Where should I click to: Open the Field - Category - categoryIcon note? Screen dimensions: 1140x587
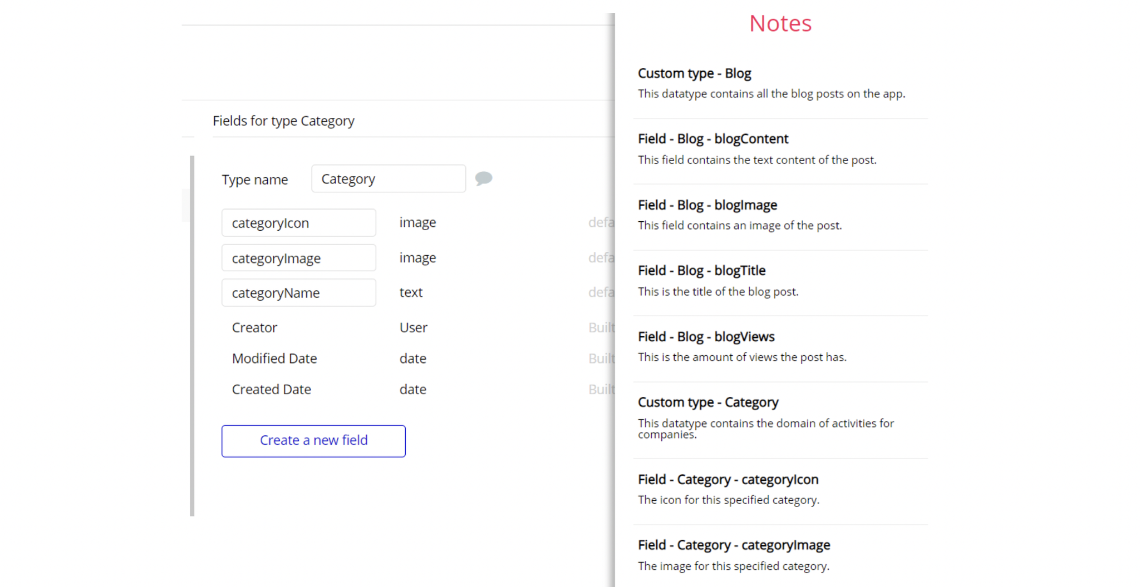tap(728, 480)
